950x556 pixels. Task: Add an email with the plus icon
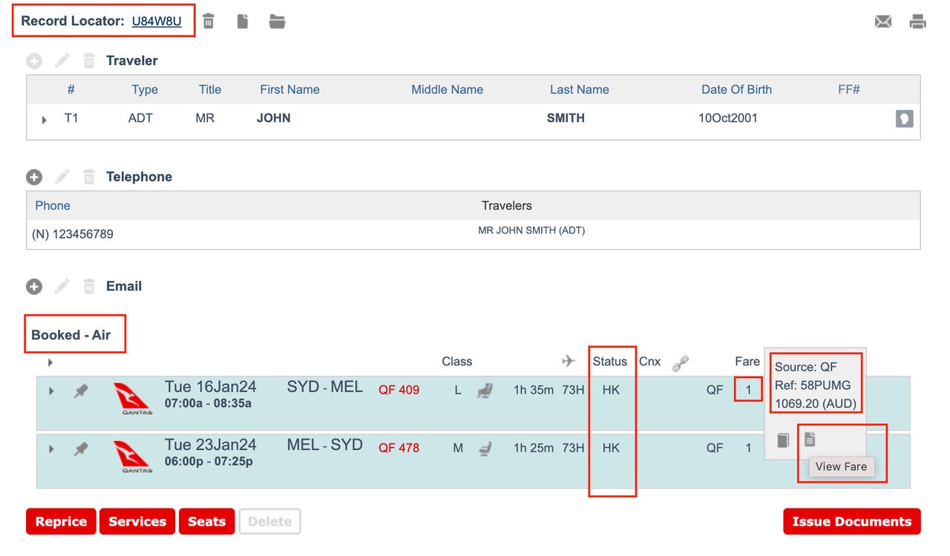(34, 286)
